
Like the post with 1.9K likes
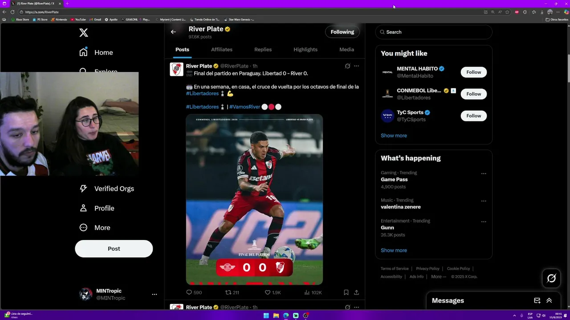[273, 292]
